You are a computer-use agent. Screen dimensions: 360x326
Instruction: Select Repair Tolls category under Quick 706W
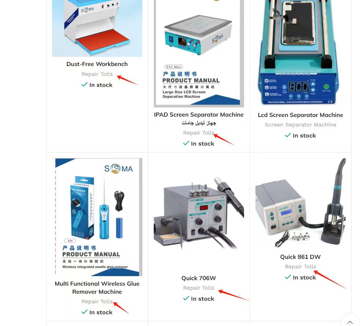tap(199, 288)
